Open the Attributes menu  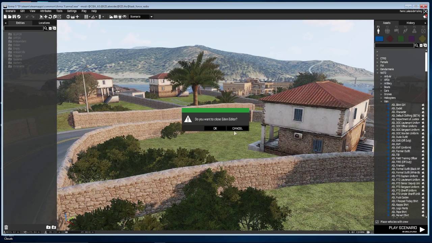pyautogui.click(x=46, y=11)
